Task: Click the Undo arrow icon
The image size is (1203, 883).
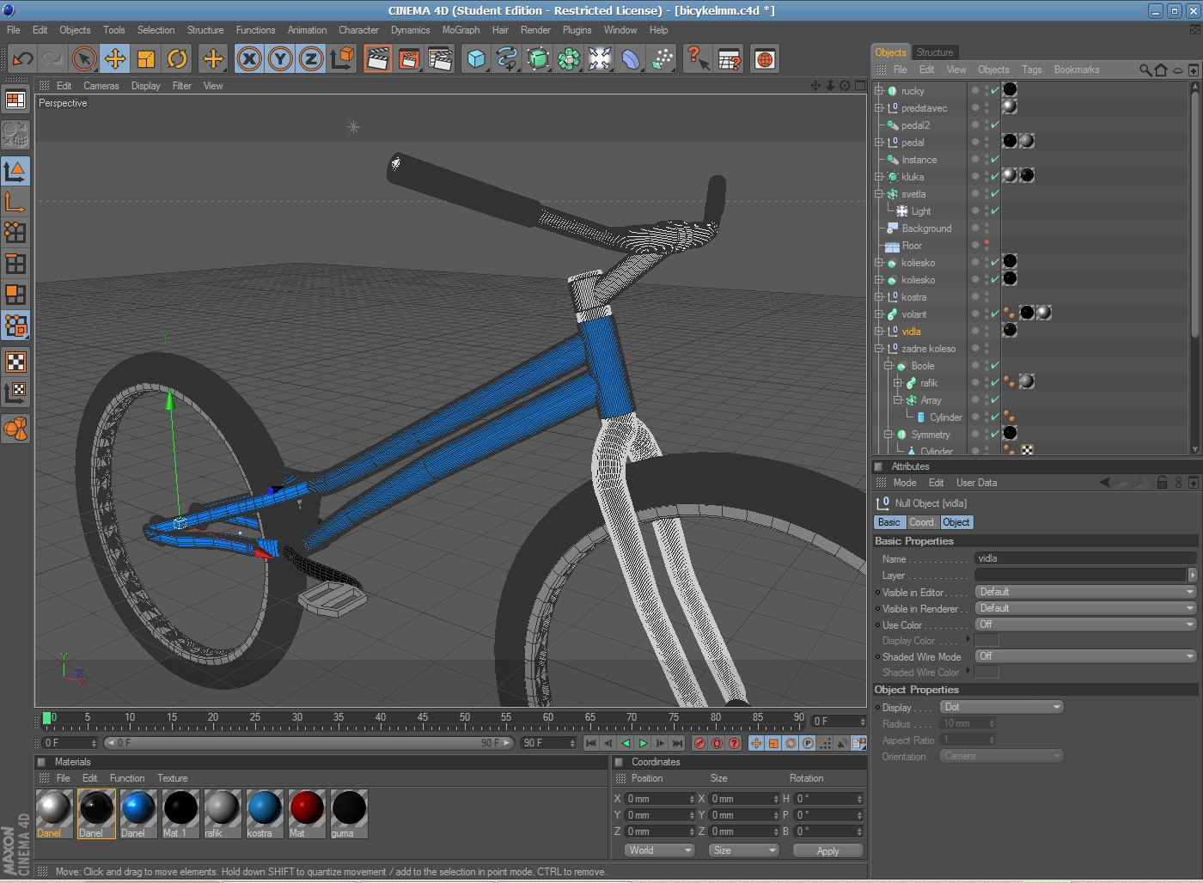Action: (22, 59)
